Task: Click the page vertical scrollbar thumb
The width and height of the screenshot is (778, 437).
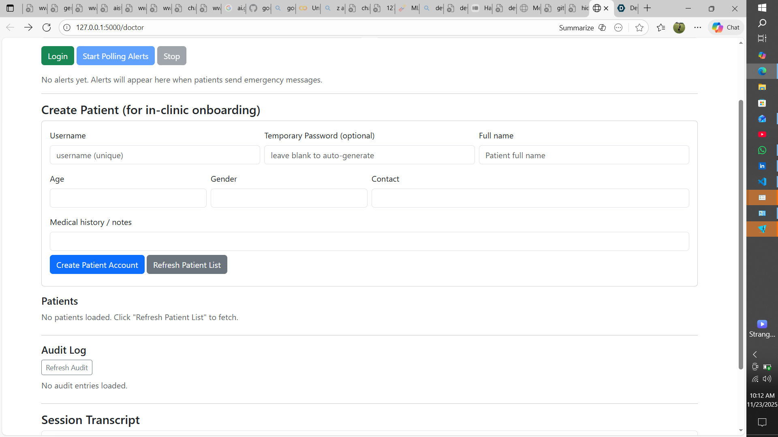Action: tap(741, 235)
